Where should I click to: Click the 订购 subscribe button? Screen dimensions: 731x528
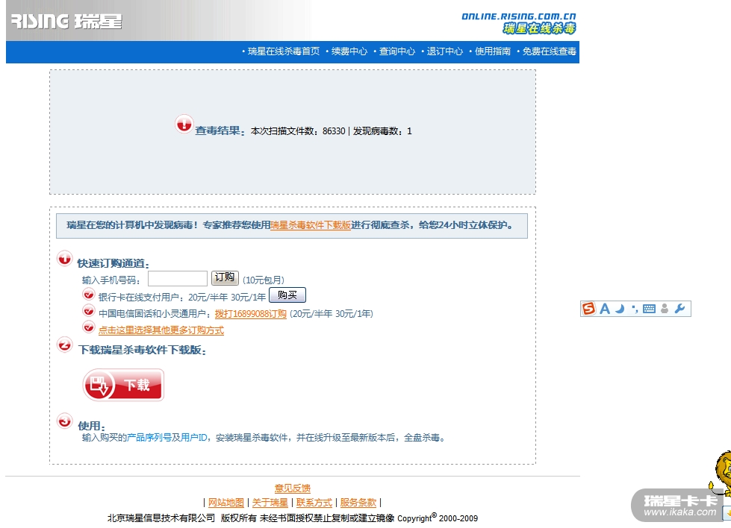point(225,278)
